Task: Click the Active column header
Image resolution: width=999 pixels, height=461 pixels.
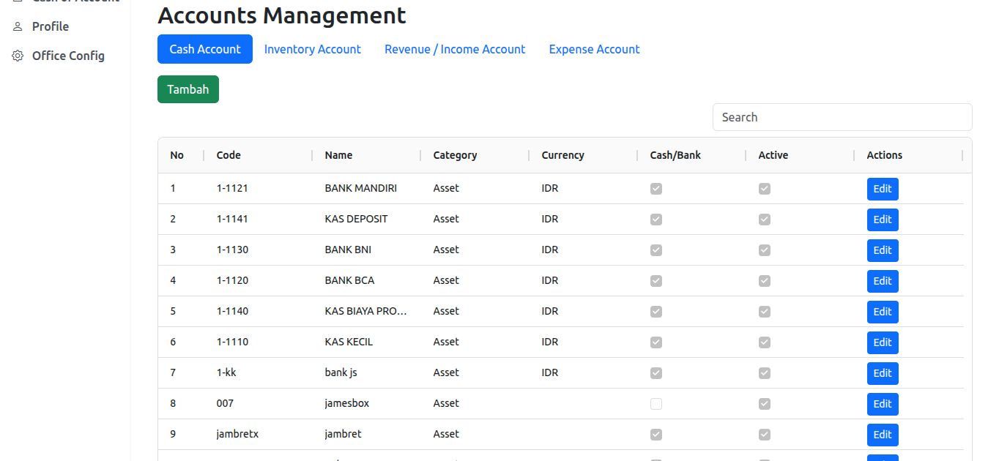Action: click(773, 155)
